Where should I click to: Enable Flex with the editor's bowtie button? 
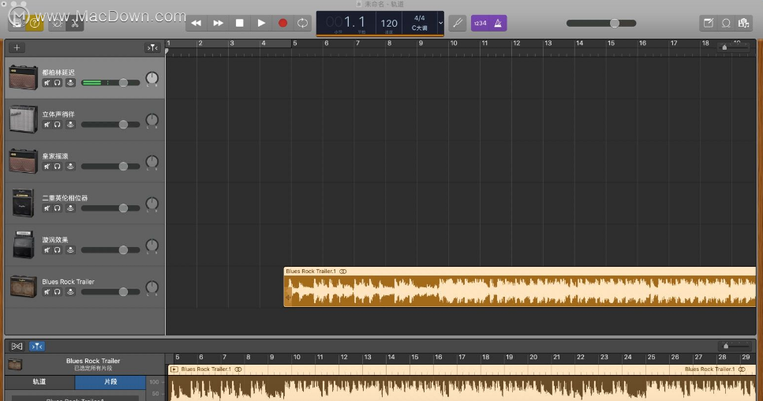(17, 346)
